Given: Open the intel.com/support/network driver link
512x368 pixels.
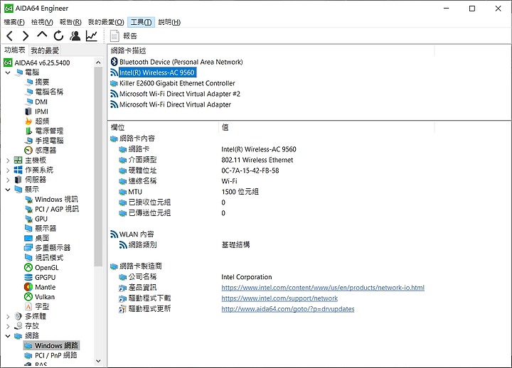Looking at the screenshot, I should (x=279, y=298).
